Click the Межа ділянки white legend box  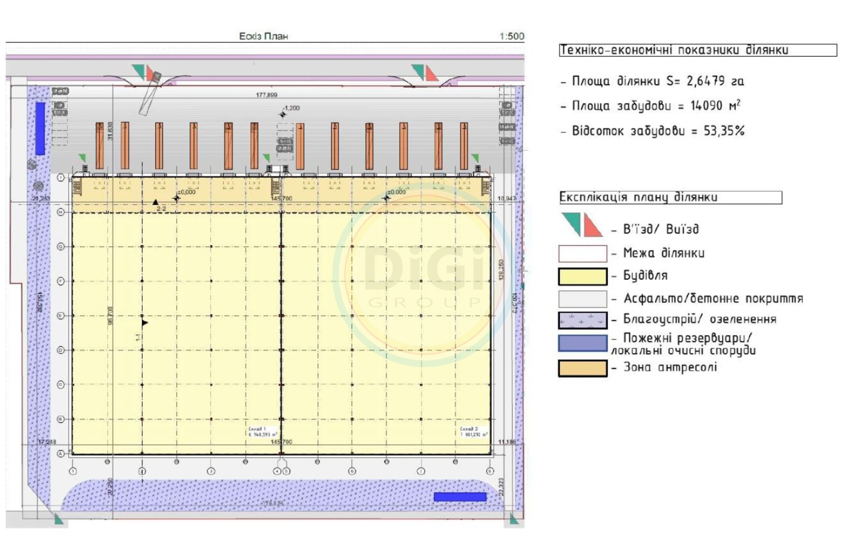(x=582, y=254)
